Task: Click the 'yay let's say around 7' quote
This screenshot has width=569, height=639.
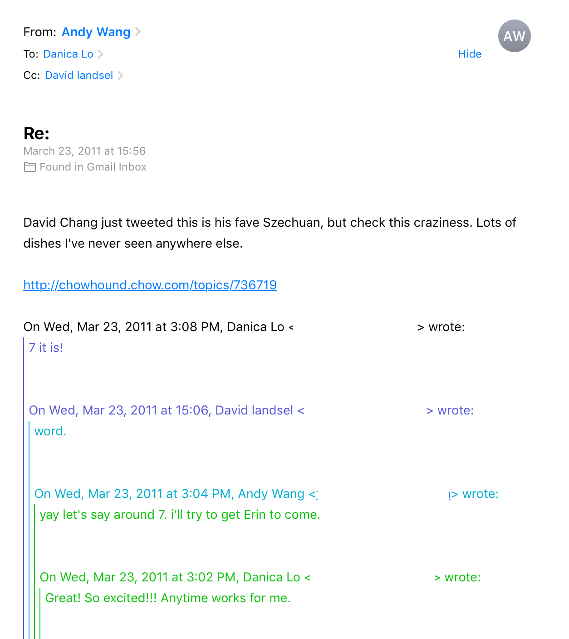Action: tap(180, 514)
